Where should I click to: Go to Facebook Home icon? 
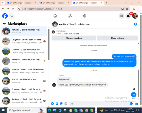point(55,16)
